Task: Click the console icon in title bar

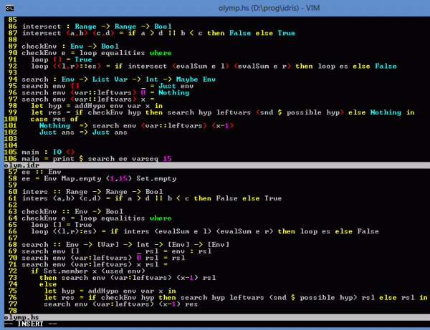Action: pyautogui.click(x=9, y=8)
